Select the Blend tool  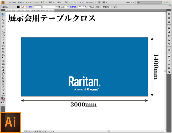pyautogui.click(x=3, y=75)
